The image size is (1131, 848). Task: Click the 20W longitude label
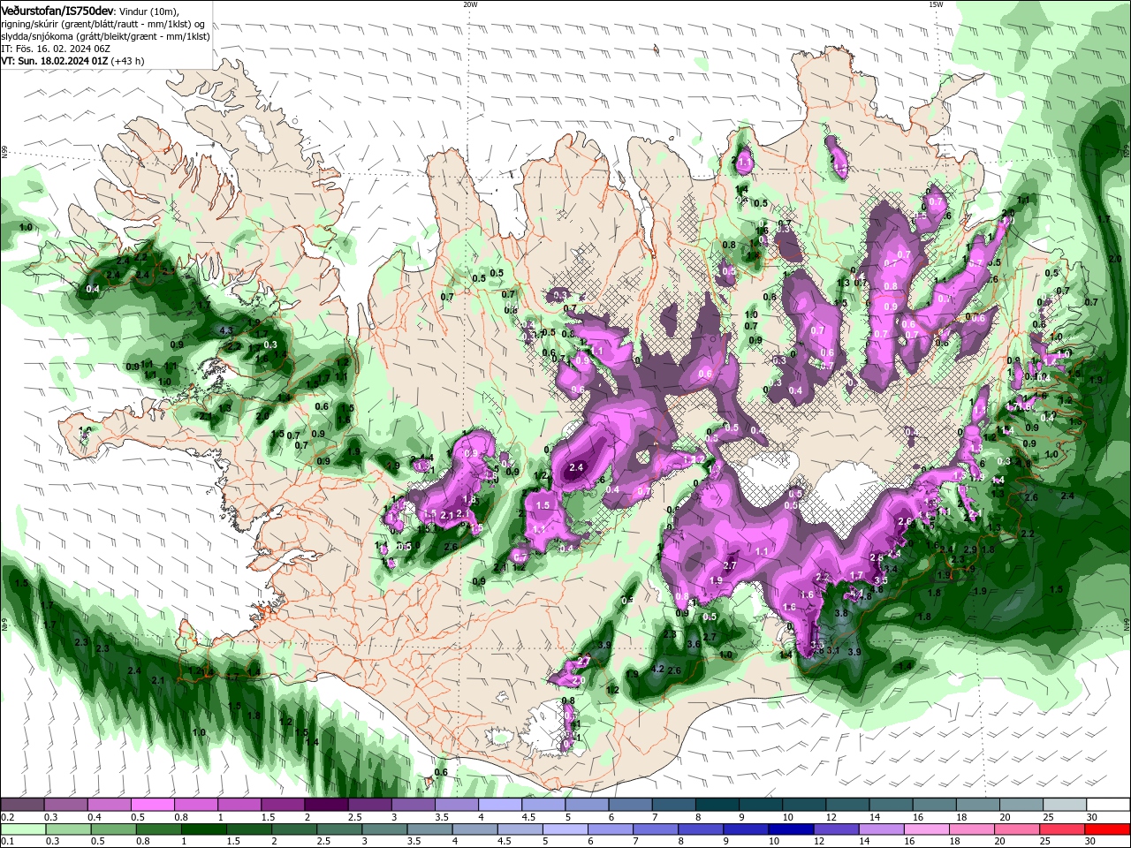tap(470, 4)
